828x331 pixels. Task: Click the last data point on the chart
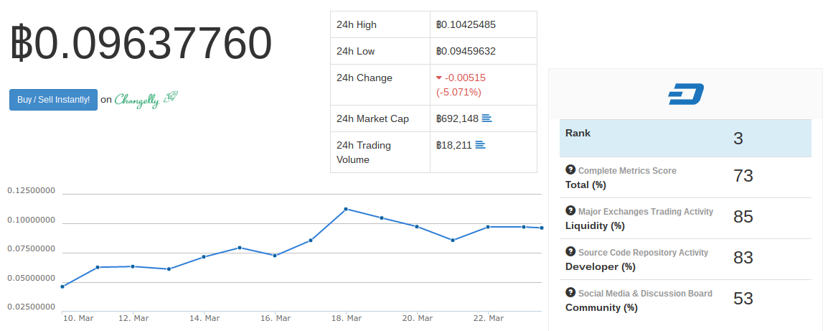(x=541, y=228)
